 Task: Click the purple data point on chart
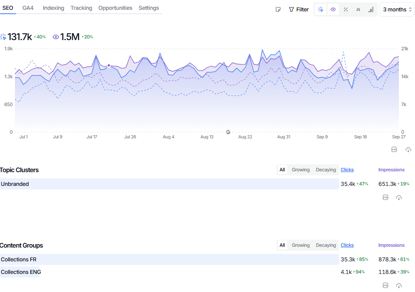(x=109, y=65)
